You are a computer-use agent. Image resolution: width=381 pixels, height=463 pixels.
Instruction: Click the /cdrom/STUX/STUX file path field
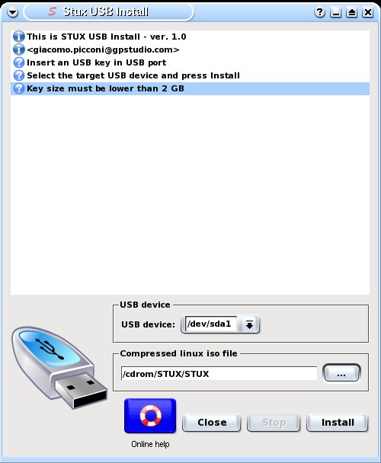point(219,374)
